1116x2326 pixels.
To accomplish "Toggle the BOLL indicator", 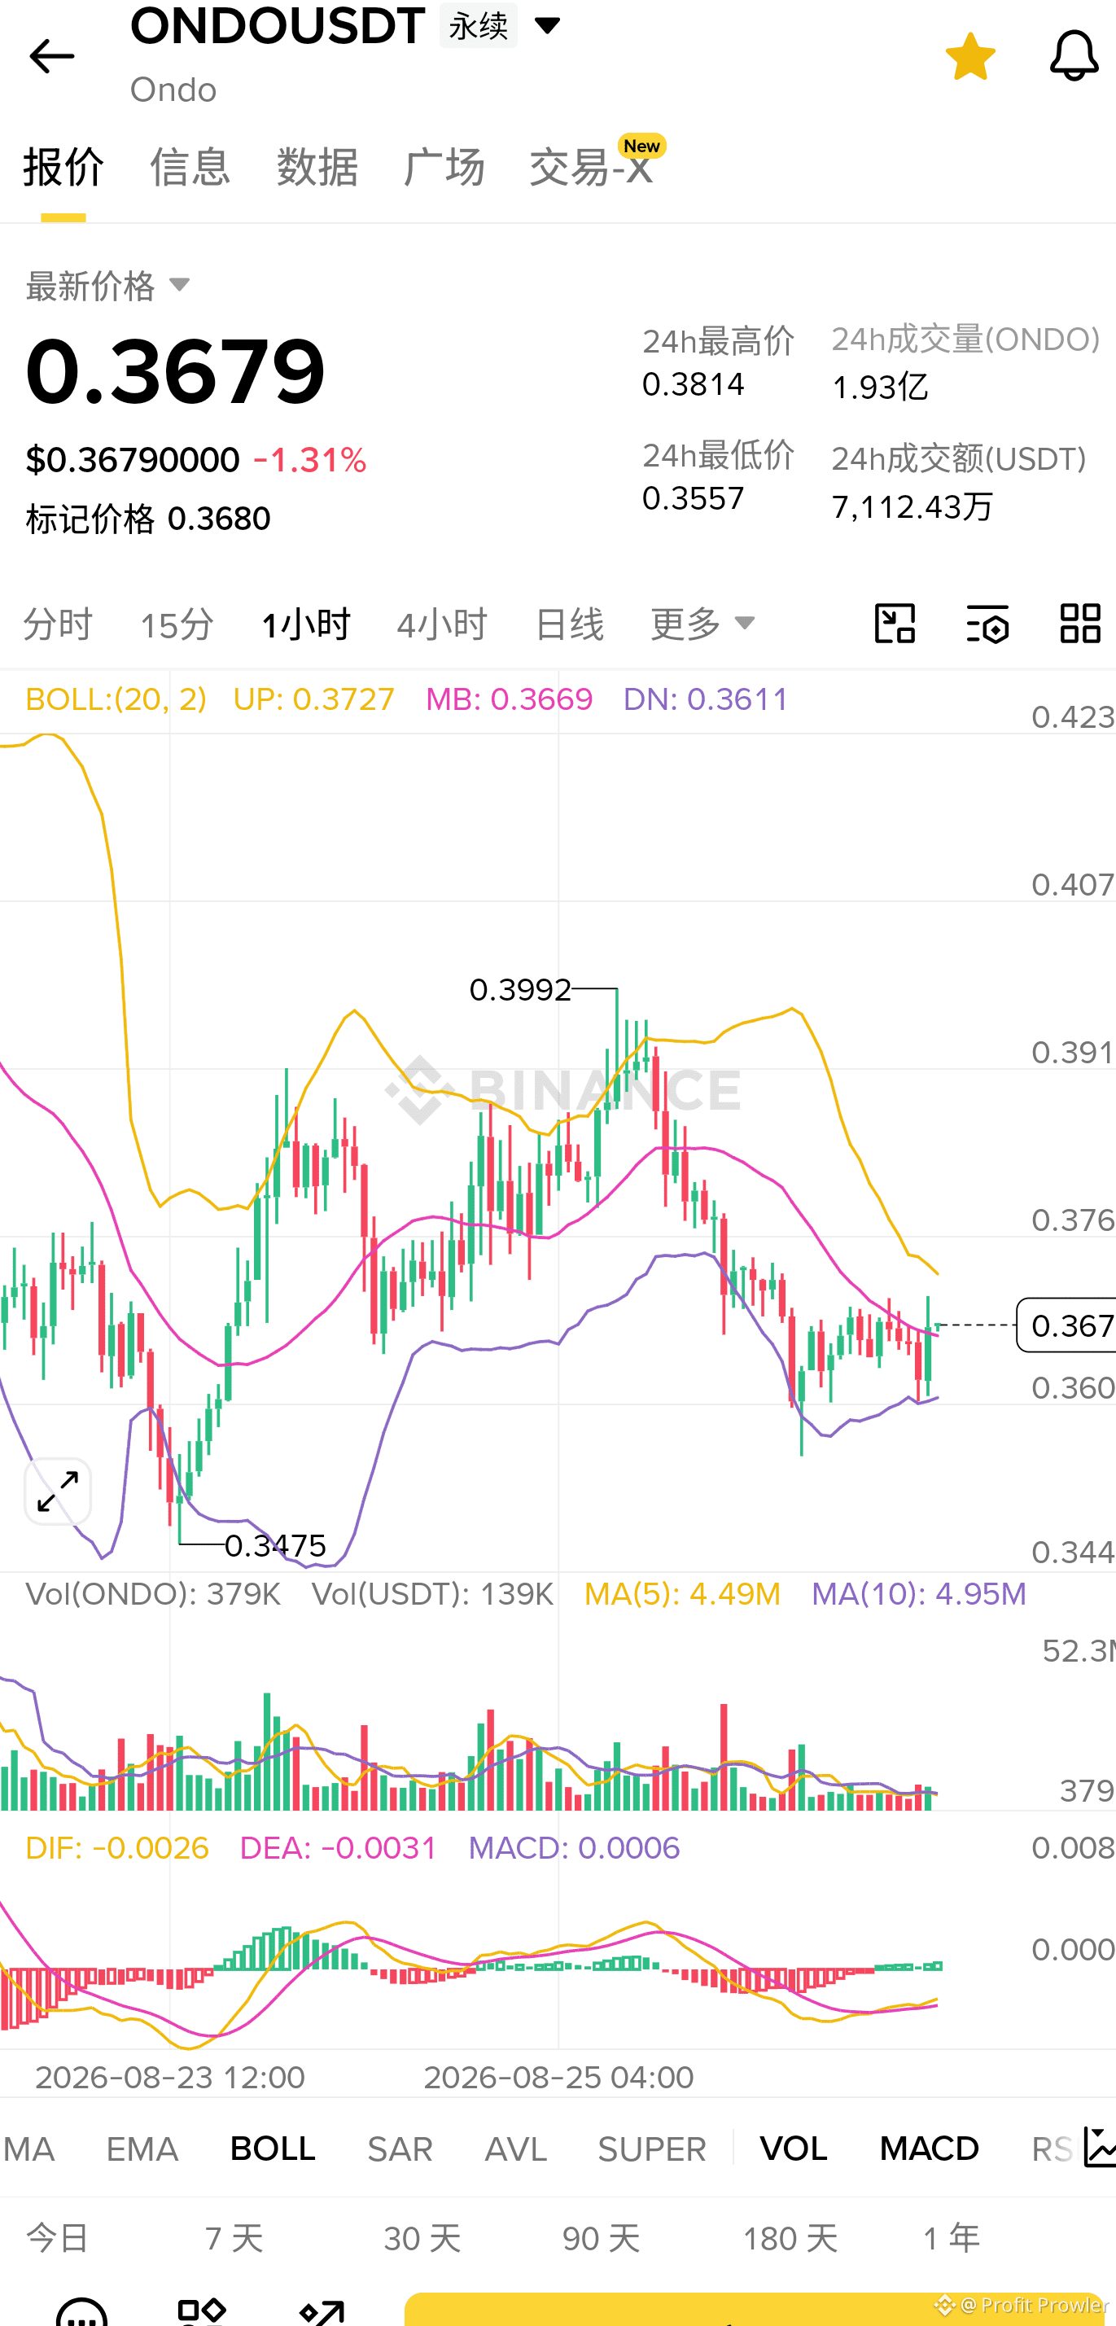I will coord(273,2149).
